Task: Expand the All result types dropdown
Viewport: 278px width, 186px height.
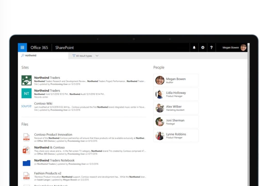Action: pos(85,56)
